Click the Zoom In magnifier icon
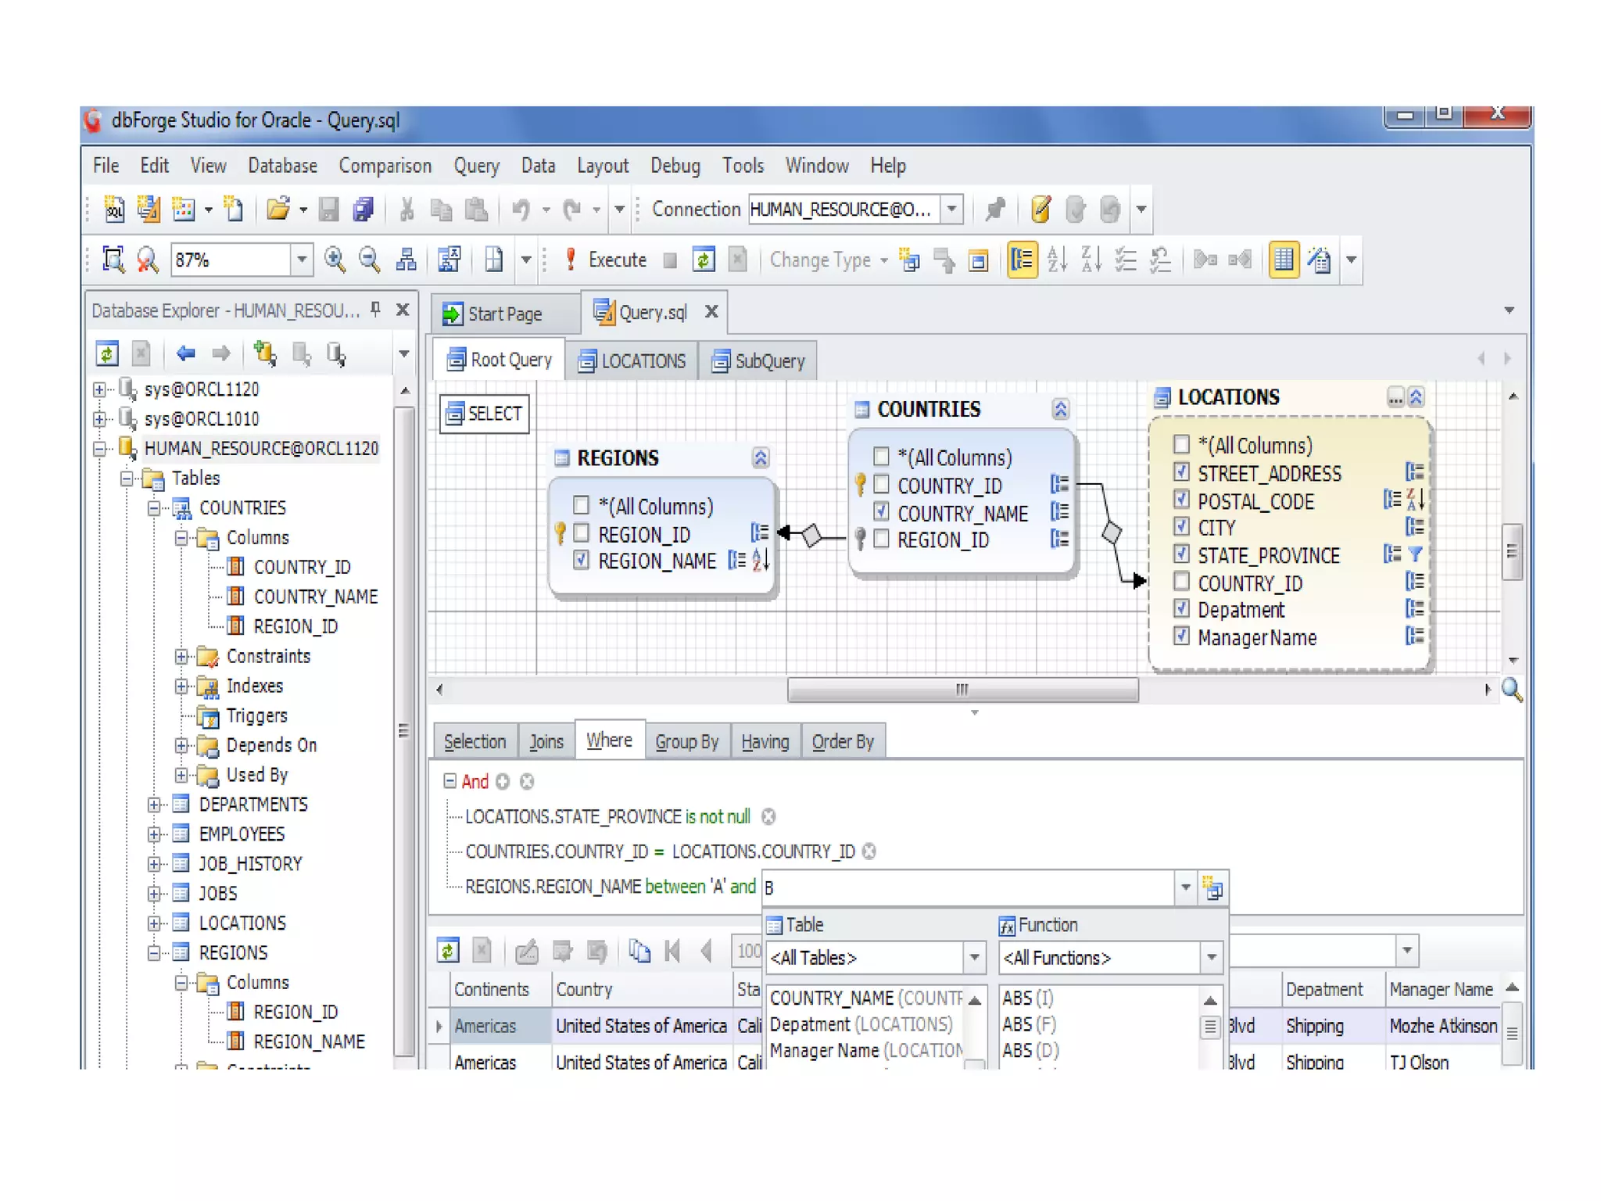Screen dimensions: 1601x1201 (x=335, y=259)
